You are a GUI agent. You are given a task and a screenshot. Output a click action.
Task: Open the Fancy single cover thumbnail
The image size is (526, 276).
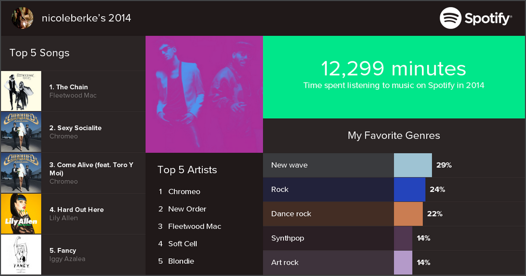pyautogui.click(x=21, y=255)
